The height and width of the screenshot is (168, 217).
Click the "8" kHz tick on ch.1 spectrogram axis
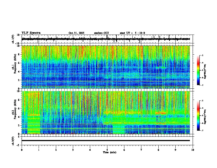pyautogui.click(x=19, y=54)
